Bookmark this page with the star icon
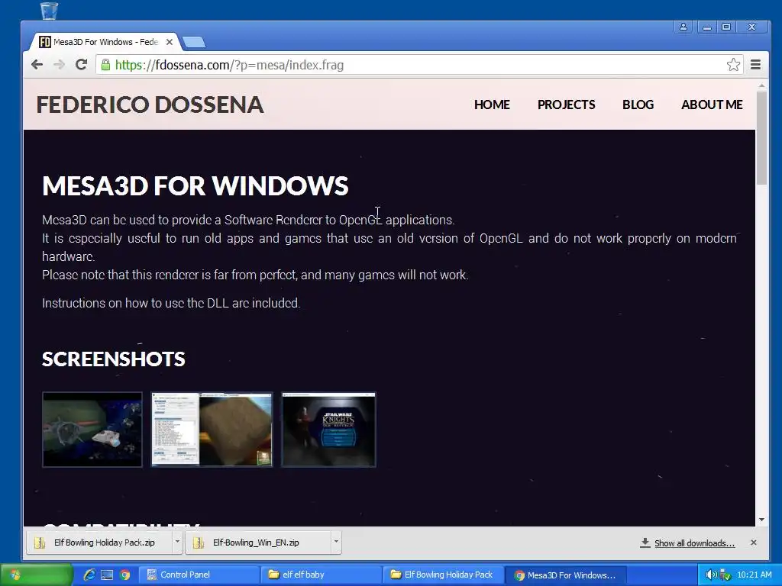This screenshot has width=782, height=586. click(733, 65)
